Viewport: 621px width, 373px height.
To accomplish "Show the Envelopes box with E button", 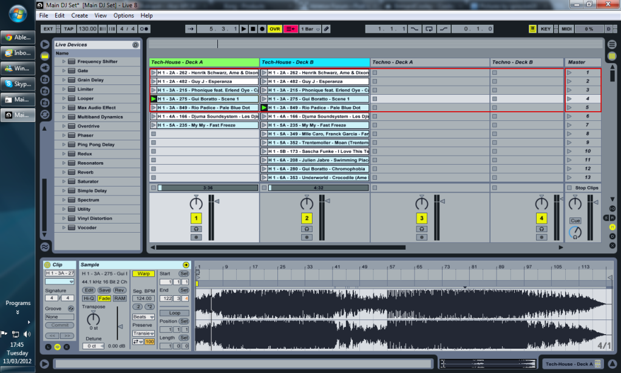I will pos(67,347).
